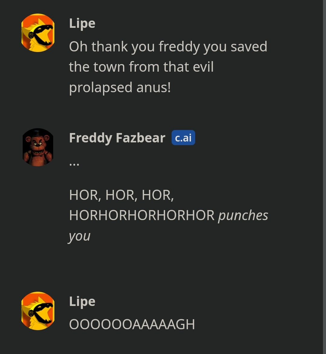
Task: Select the "Oh thank you freddy" message line
Action: click(x=168, y=47)
